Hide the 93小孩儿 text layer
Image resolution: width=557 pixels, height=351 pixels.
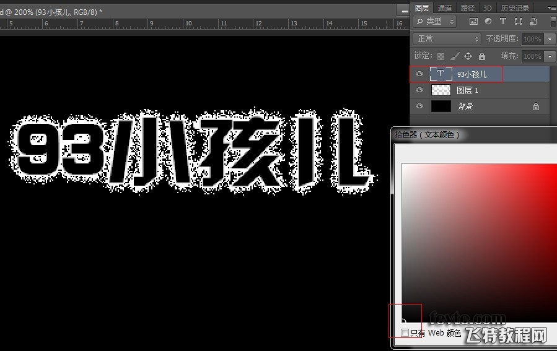click(419, 74)
